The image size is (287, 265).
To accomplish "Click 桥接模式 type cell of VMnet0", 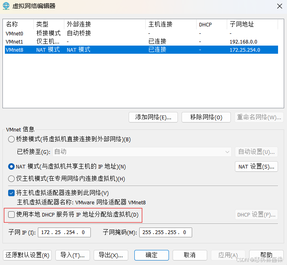I will [x=48, y=33].
